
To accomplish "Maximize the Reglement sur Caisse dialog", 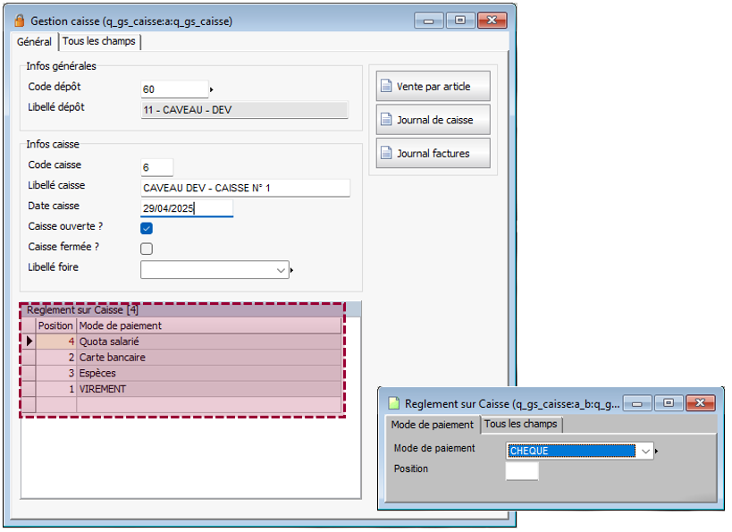I will coord(668,403).
